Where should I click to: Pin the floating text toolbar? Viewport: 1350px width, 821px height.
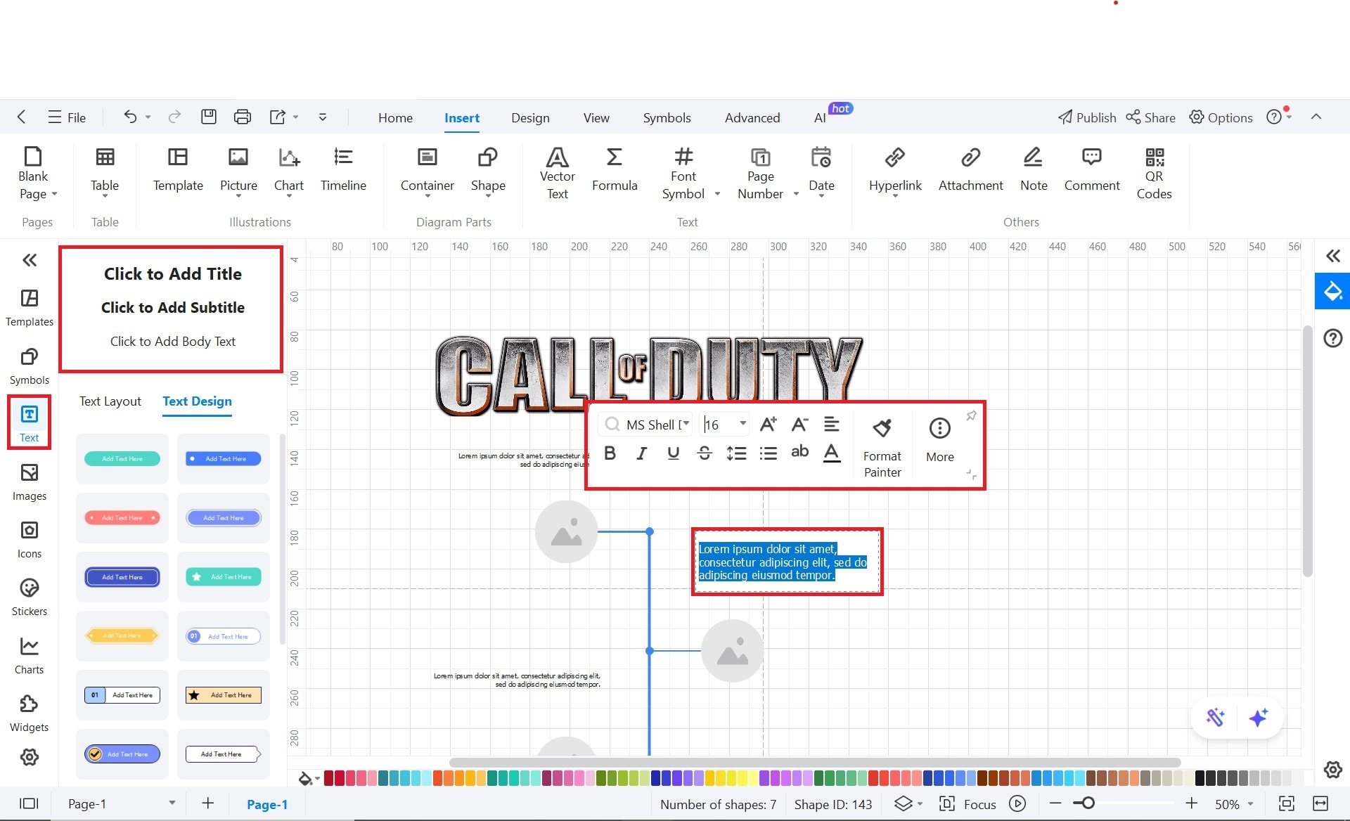[x=971, y=415]
